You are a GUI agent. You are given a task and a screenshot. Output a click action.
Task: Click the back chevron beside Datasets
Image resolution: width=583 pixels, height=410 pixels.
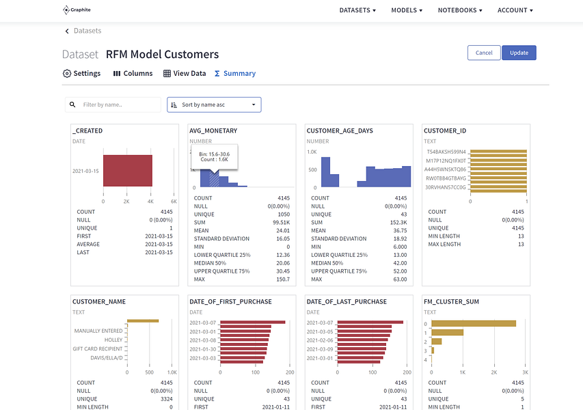tap(67, 31)
